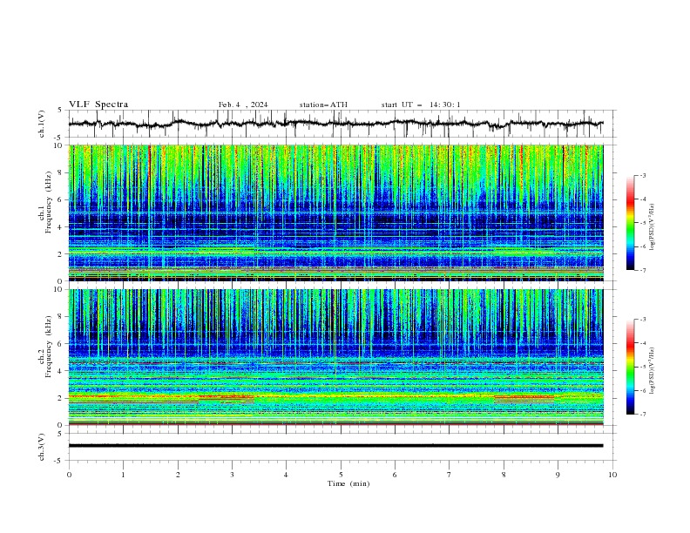Click the ch.2 spectrogram panel
690x533 pixels.
pyautogui.click(x=335, y=357)
